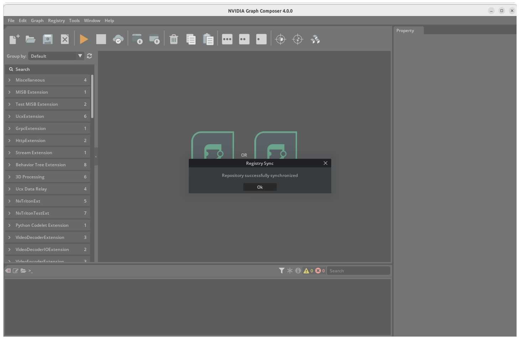Save the graph using the save icon
520x340 pixels.
(x=47, y=39)
